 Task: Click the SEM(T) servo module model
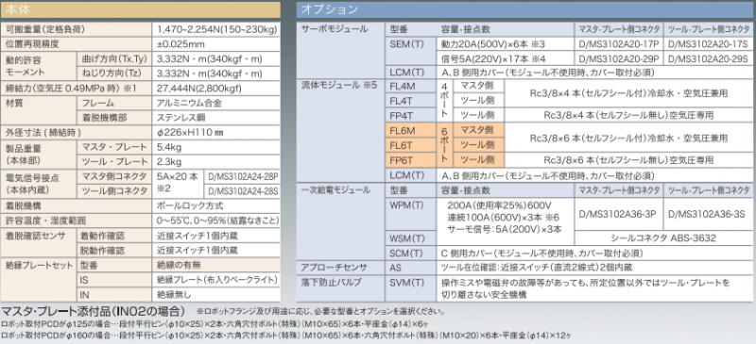pos(410,51)
